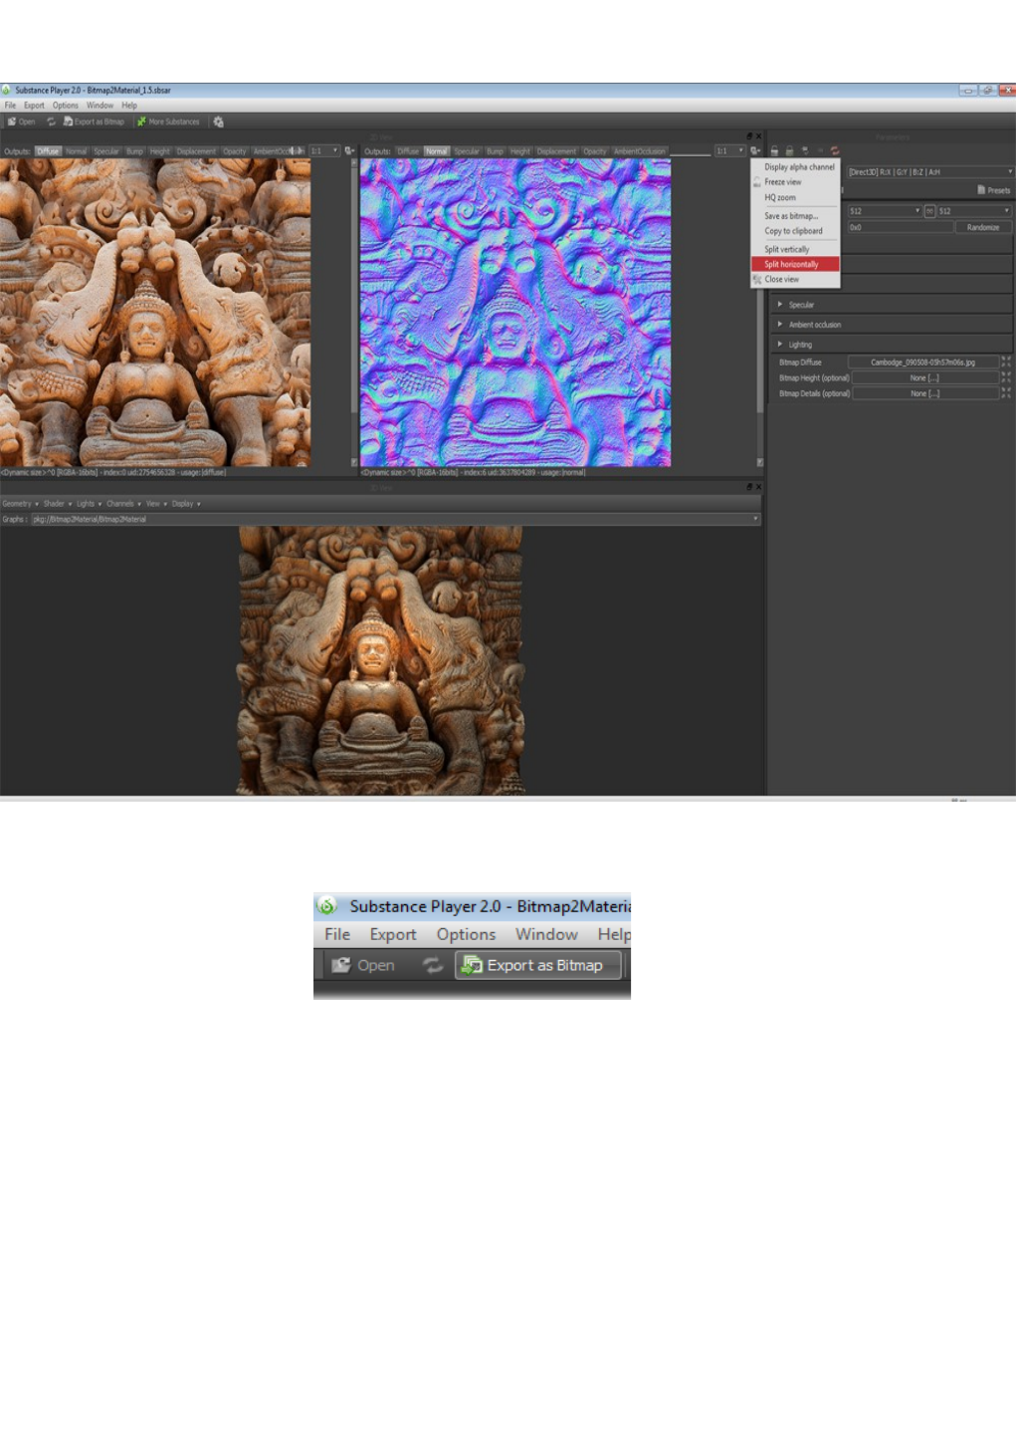Expand the Ambient occlusion parameter group

click(x=893, y=325)
